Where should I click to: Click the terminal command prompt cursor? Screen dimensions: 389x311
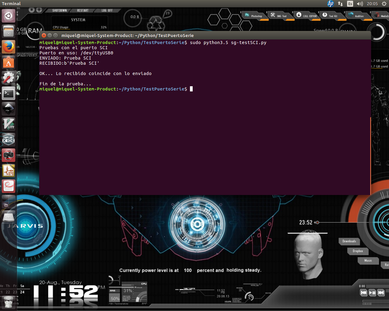point(191,89)
